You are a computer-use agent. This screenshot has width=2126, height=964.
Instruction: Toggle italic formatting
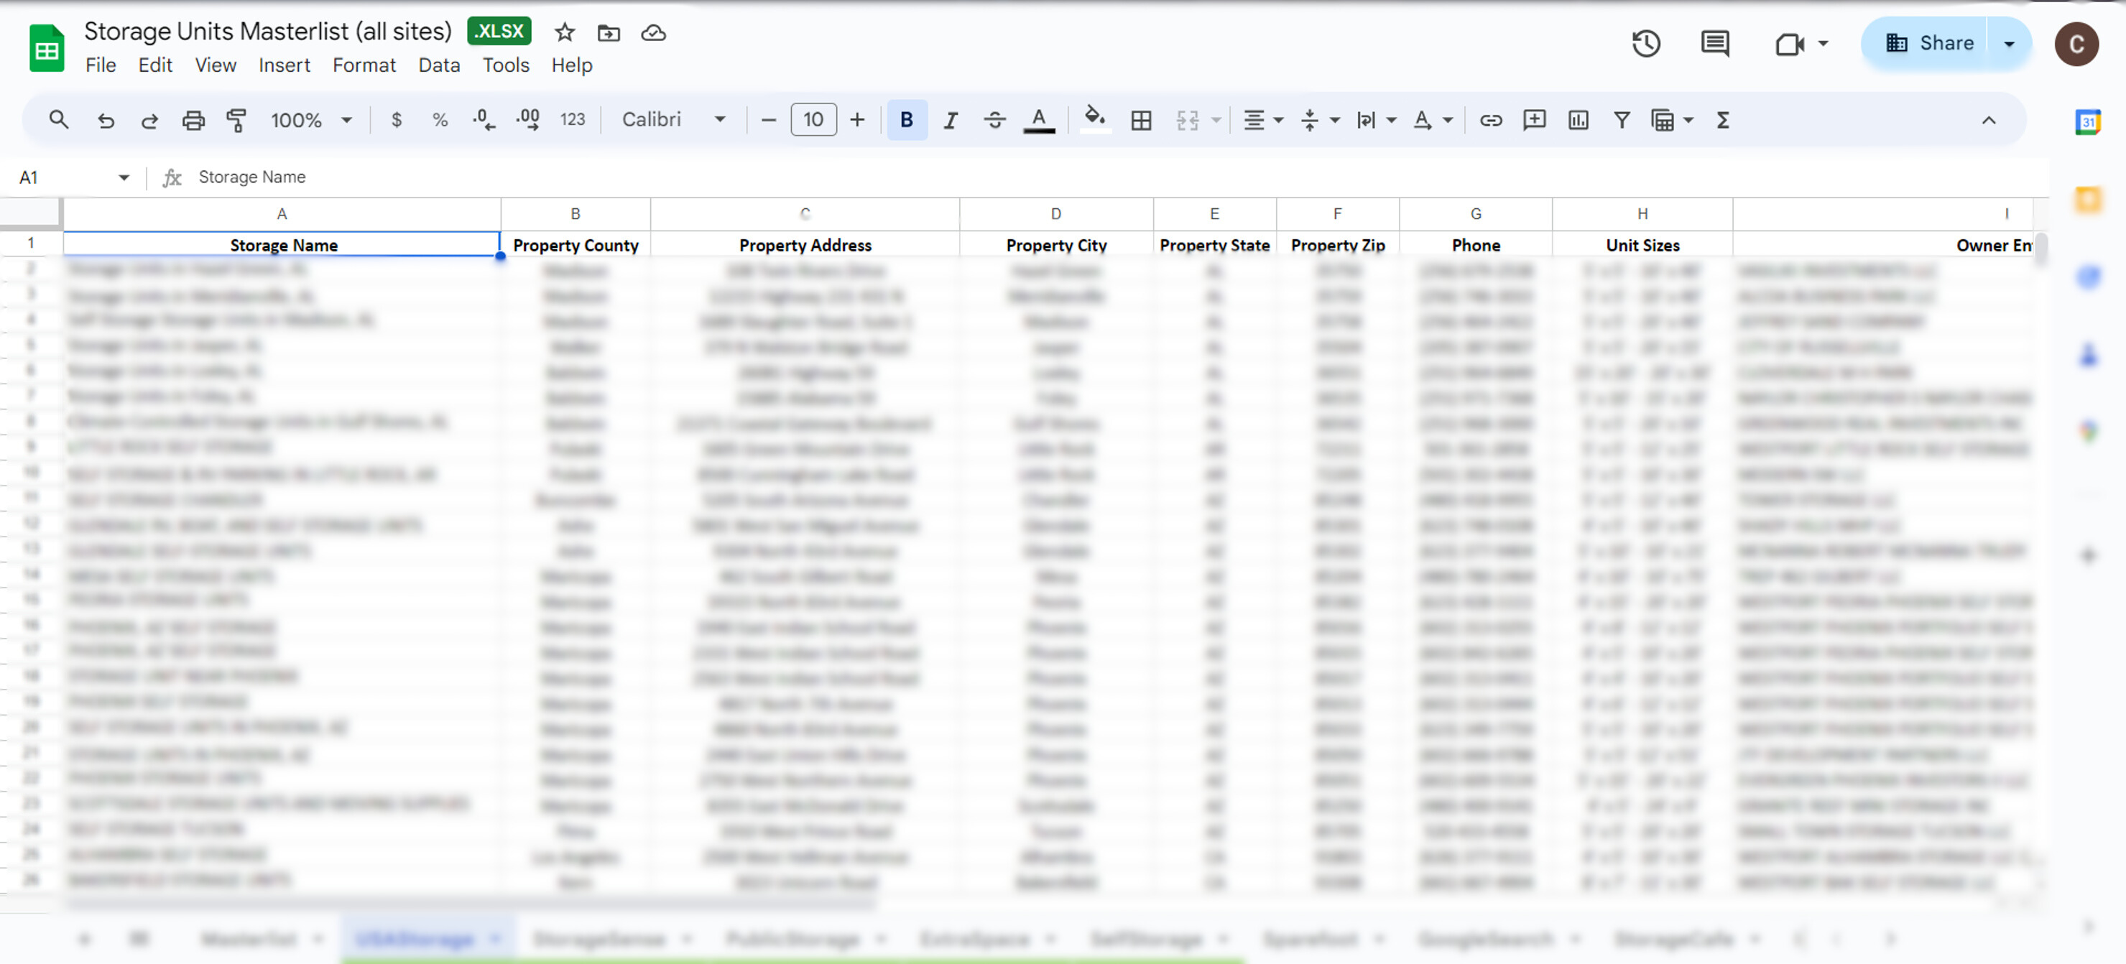coord(950,121)
